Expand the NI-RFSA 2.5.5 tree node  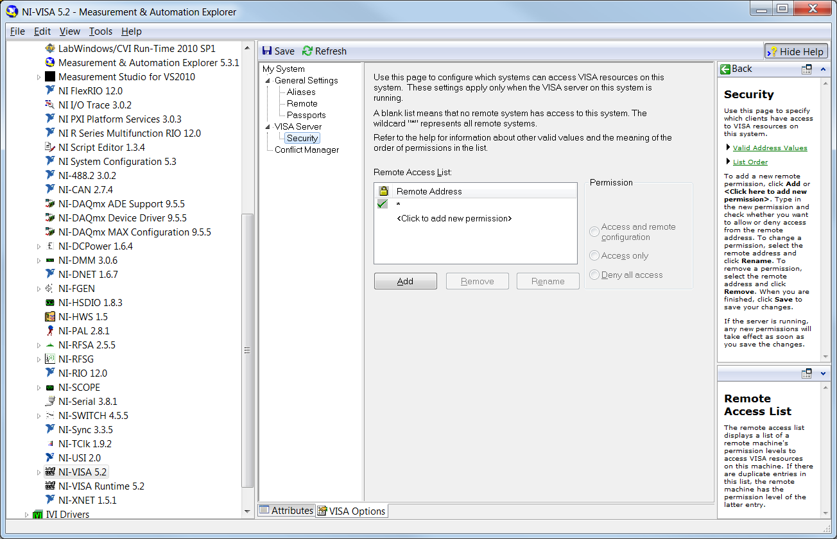[x=39, y=345]
